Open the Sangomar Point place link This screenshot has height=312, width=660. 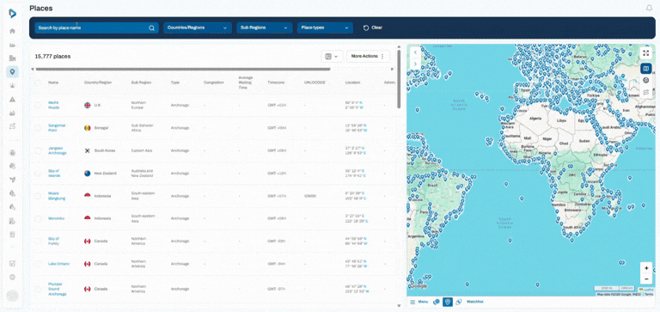click(x=57, y=127)
